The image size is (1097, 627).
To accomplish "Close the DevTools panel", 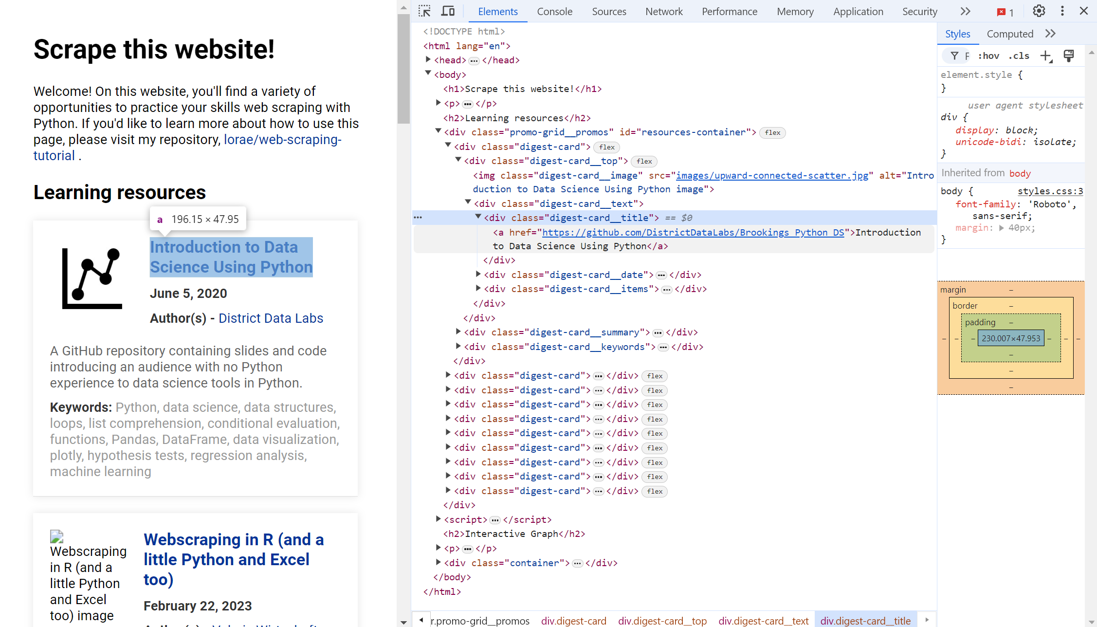I will 1084,11.
